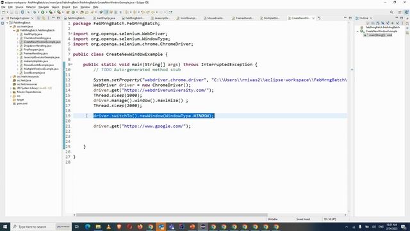
Task: Minimize the Package Explorer view
Action: 53,18
